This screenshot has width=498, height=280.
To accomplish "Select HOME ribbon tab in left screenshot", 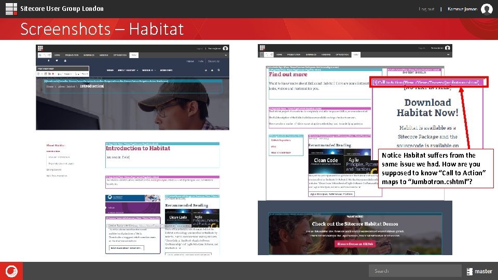I will [57, 55].
